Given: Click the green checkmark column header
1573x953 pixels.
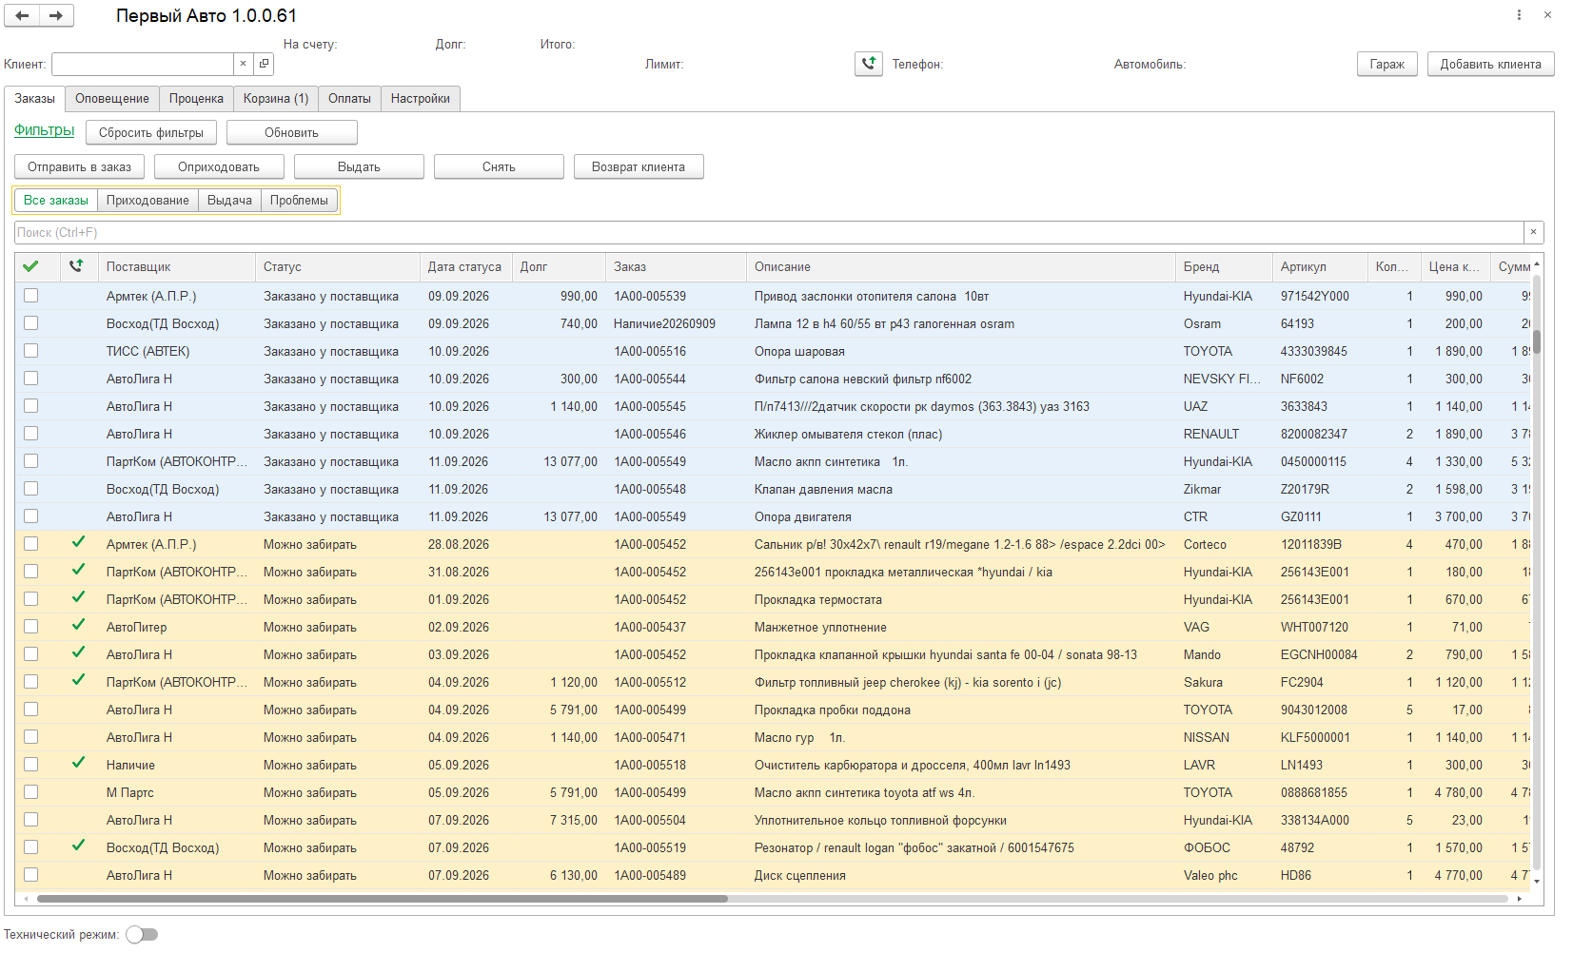Looking at the screenshot, I should [x=31, y=266].
